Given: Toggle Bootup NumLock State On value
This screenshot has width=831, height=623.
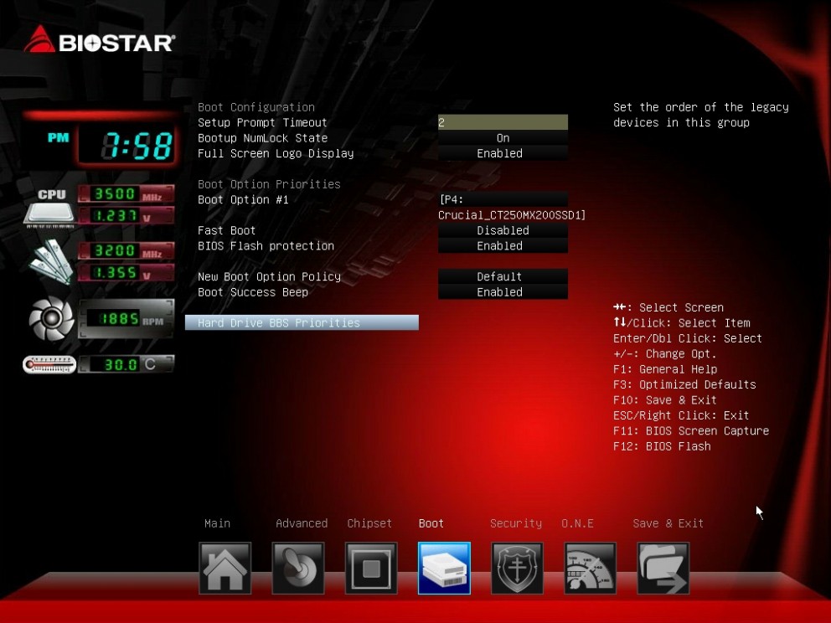Looking at the screenshot, I should 503,138.
